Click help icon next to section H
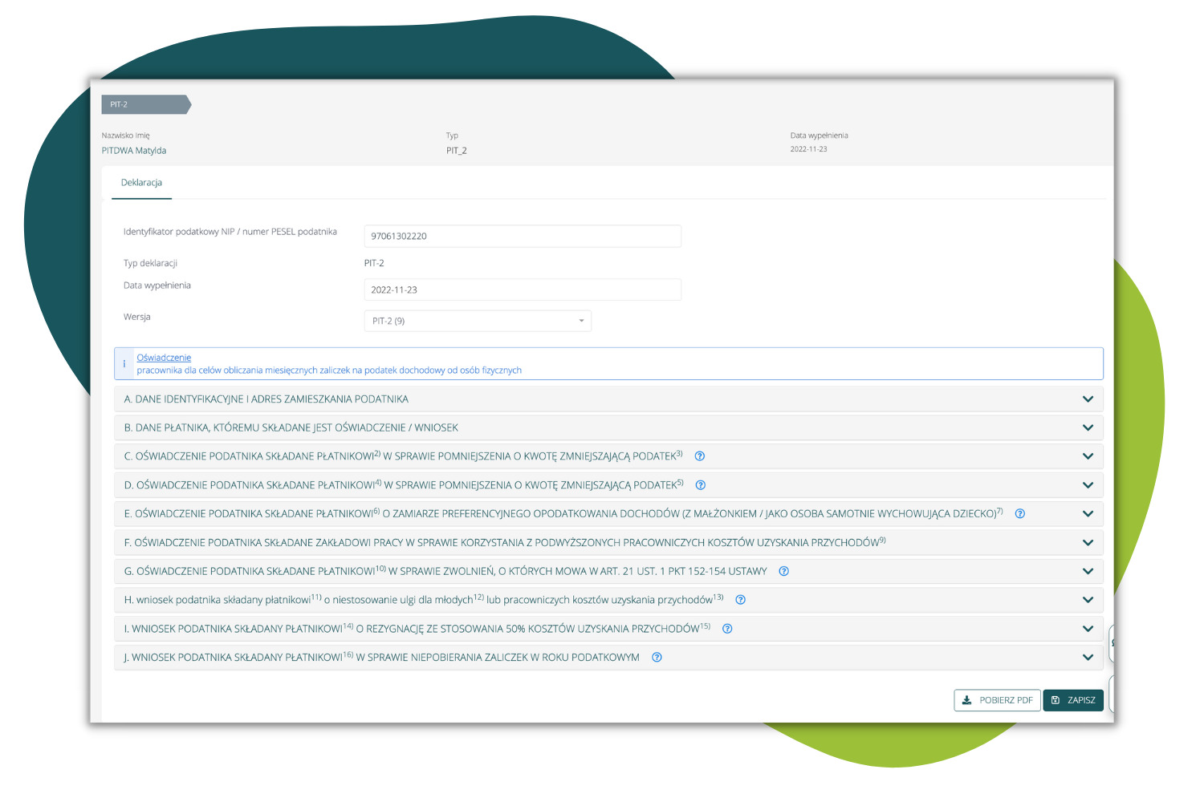 pos(740,600)
